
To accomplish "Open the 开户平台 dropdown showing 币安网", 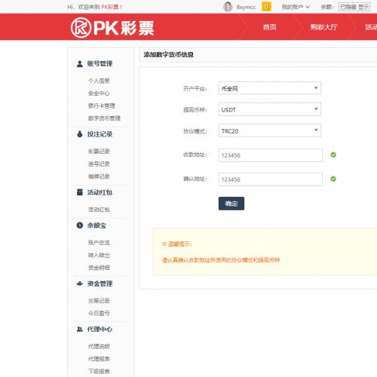I will pyautogui.click(x=270, y=88).
